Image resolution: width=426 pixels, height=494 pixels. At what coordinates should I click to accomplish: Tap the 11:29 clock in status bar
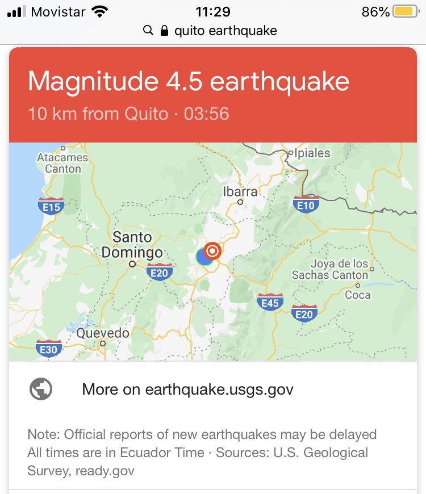[213, 11]
